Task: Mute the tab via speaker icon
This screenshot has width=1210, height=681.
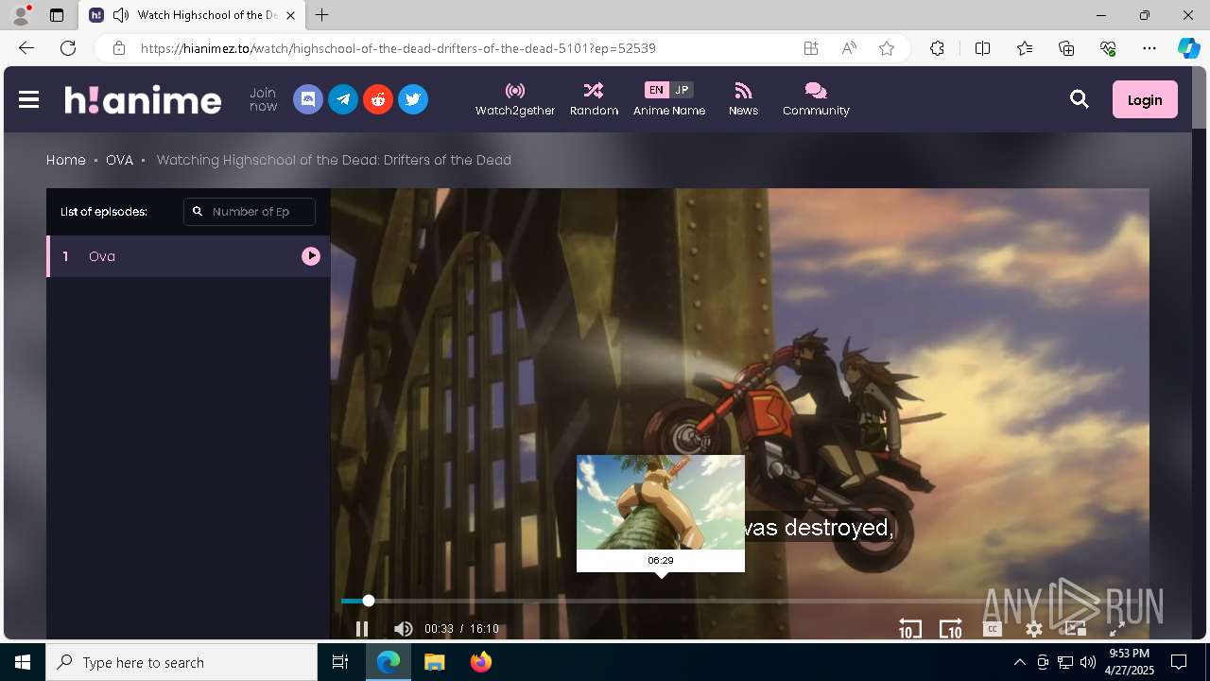Action: point(120,15)
